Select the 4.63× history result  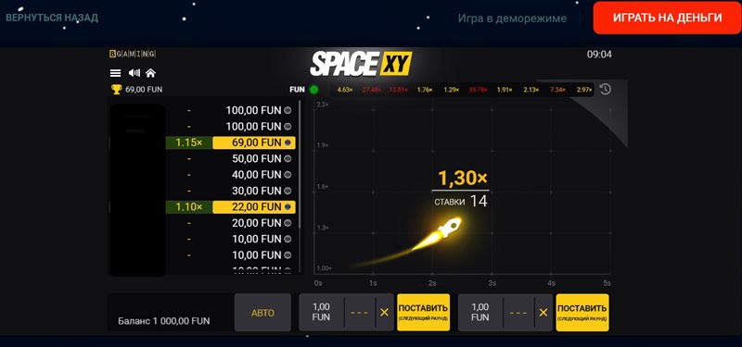coord(345,89)
